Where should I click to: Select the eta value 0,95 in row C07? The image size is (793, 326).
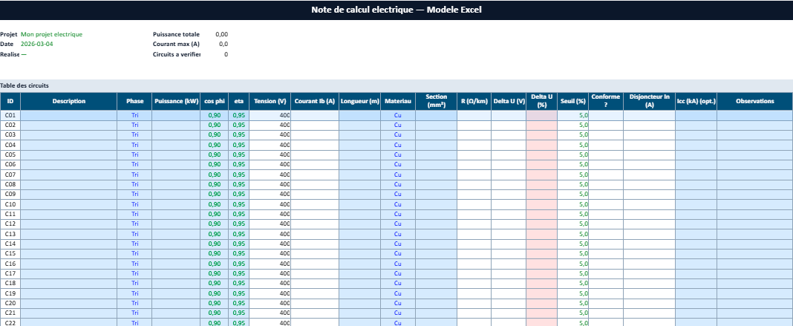[238, 175]
